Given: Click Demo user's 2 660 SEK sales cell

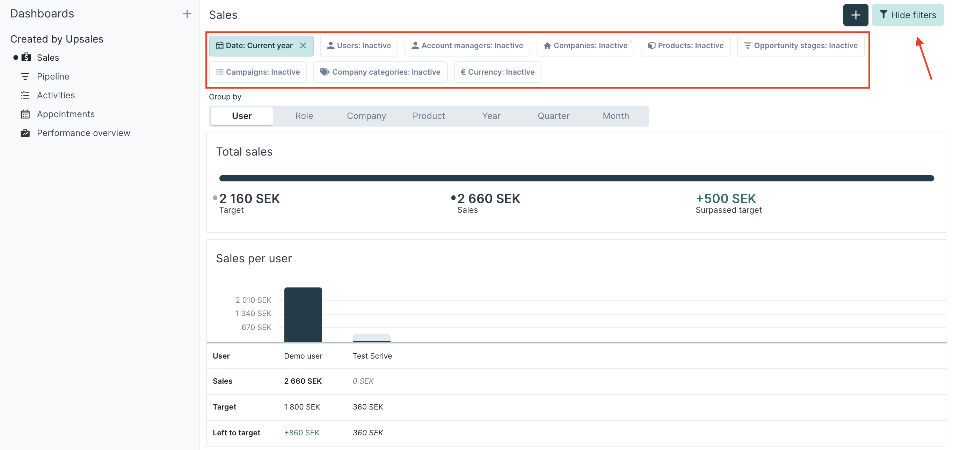Looking at the screenshot, I should tap(303, 381).
